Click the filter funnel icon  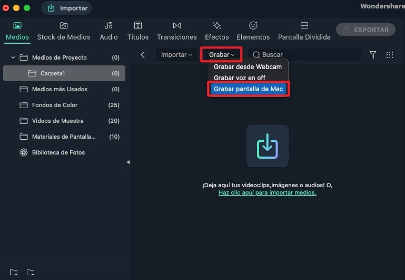click(x=372, y=54)
